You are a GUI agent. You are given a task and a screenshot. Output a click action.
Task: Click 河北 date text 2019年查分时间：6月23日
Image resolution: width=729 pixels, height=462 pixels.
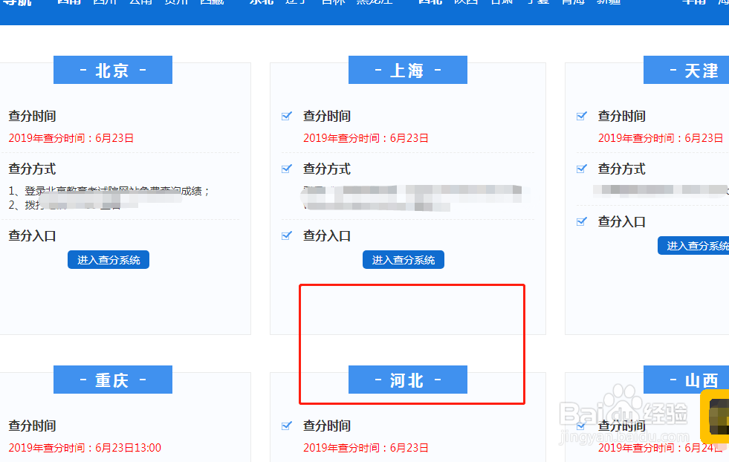[366, 448]
